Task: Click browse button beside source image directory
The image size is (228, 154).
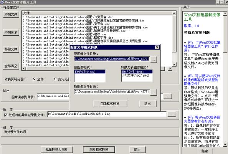Action: [x=154, y=59]
